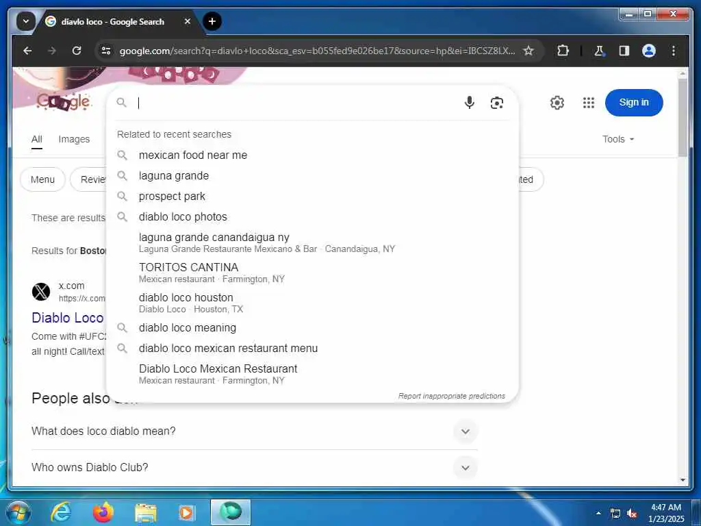701x526 pixels.
Task: Open the Extensions puzzle icon
Action: pyautogui.click(x=563, y=51)
